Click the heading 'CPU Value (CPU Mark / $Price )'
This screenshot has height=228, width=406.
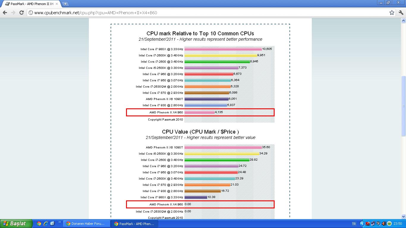[x=200, y=132]
